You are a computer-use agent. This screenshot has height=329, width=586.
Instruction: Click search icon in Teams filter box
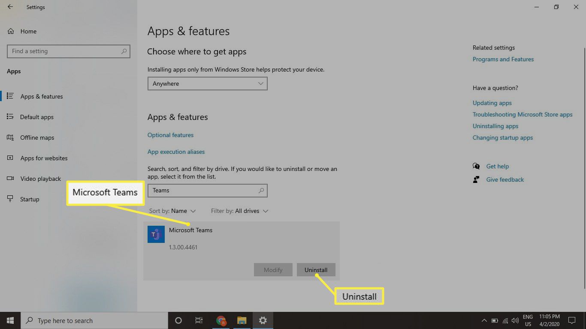[261, 191]
